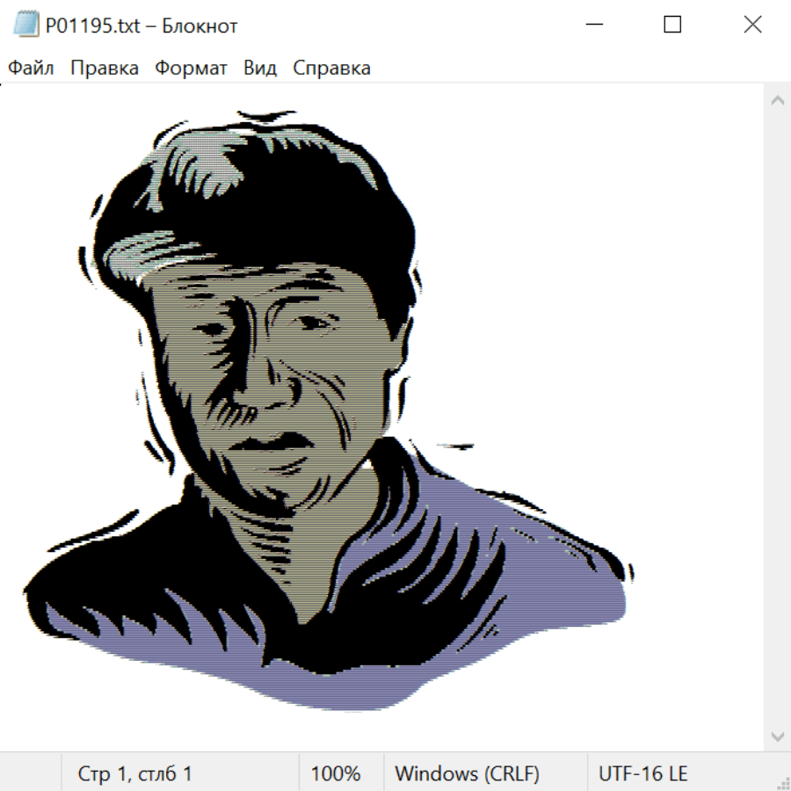791x791 pixels.
Task: Open the Вид menu
Action: coord(260,68)
